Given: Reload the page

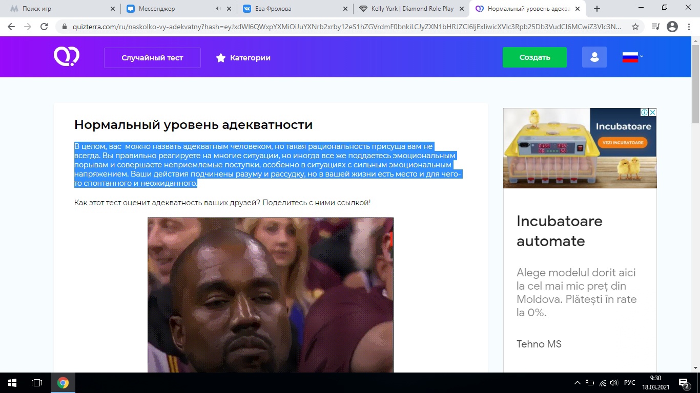Looking at the screenshot, I should [x=44, y=27].
